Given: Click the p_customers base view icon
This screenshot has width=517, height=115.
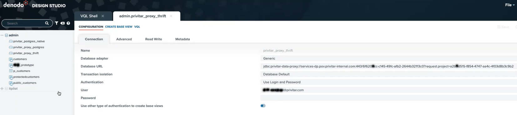Looking at the screenshot, I should (11, 71).
